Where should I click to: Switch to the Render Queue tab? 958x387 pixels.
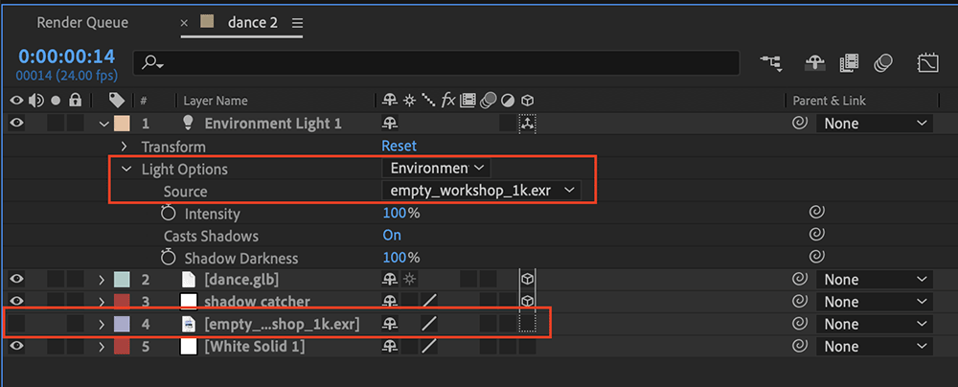point(82,23)
